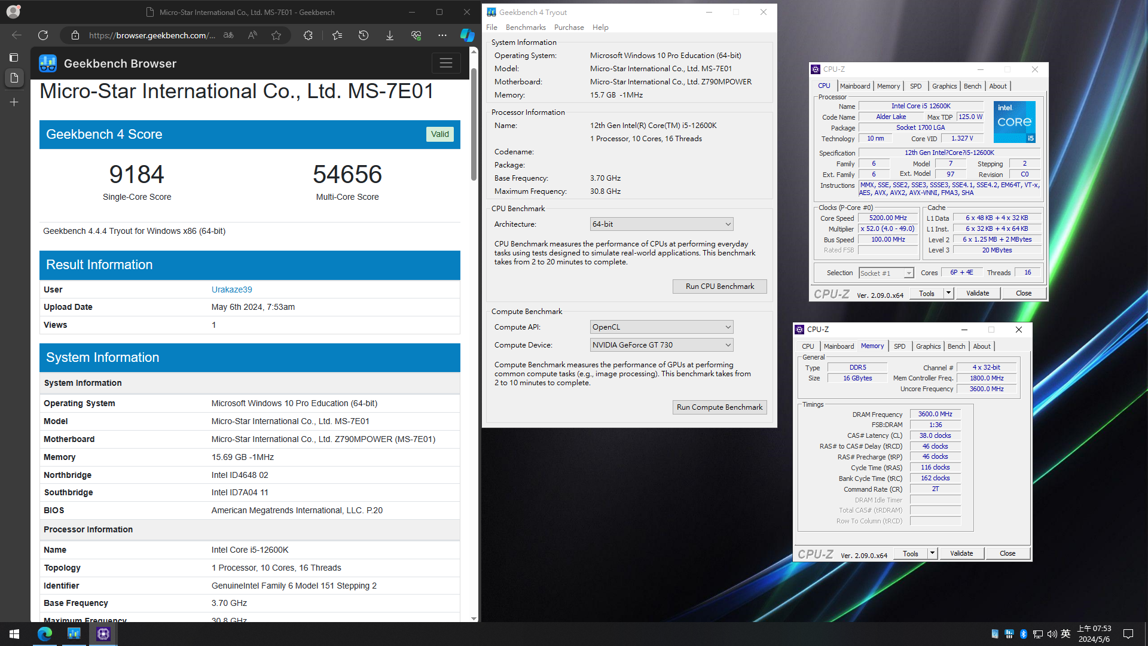Open the notification center icon
Viewport: 1148px width, 646px height.
click(x=1128, y=634)
